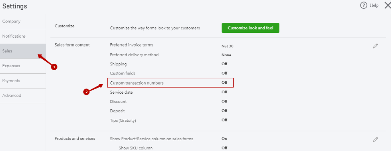Select the Sales tab
The width and height of the screenshot is (391, 151).
pyautogui.click(x=23, y=51)
